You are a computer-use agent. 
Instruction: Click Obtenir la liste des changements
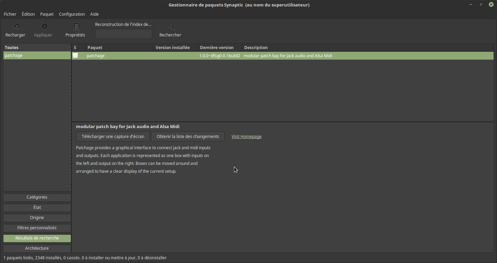[x=188, y=136]
